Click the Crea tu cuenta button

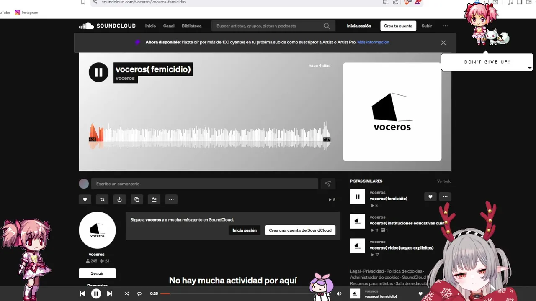pos(398,26)
